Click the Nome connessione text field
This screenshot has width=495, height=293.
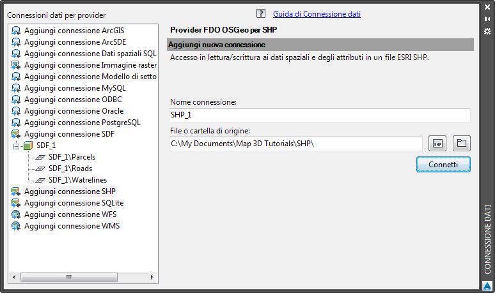320,115
